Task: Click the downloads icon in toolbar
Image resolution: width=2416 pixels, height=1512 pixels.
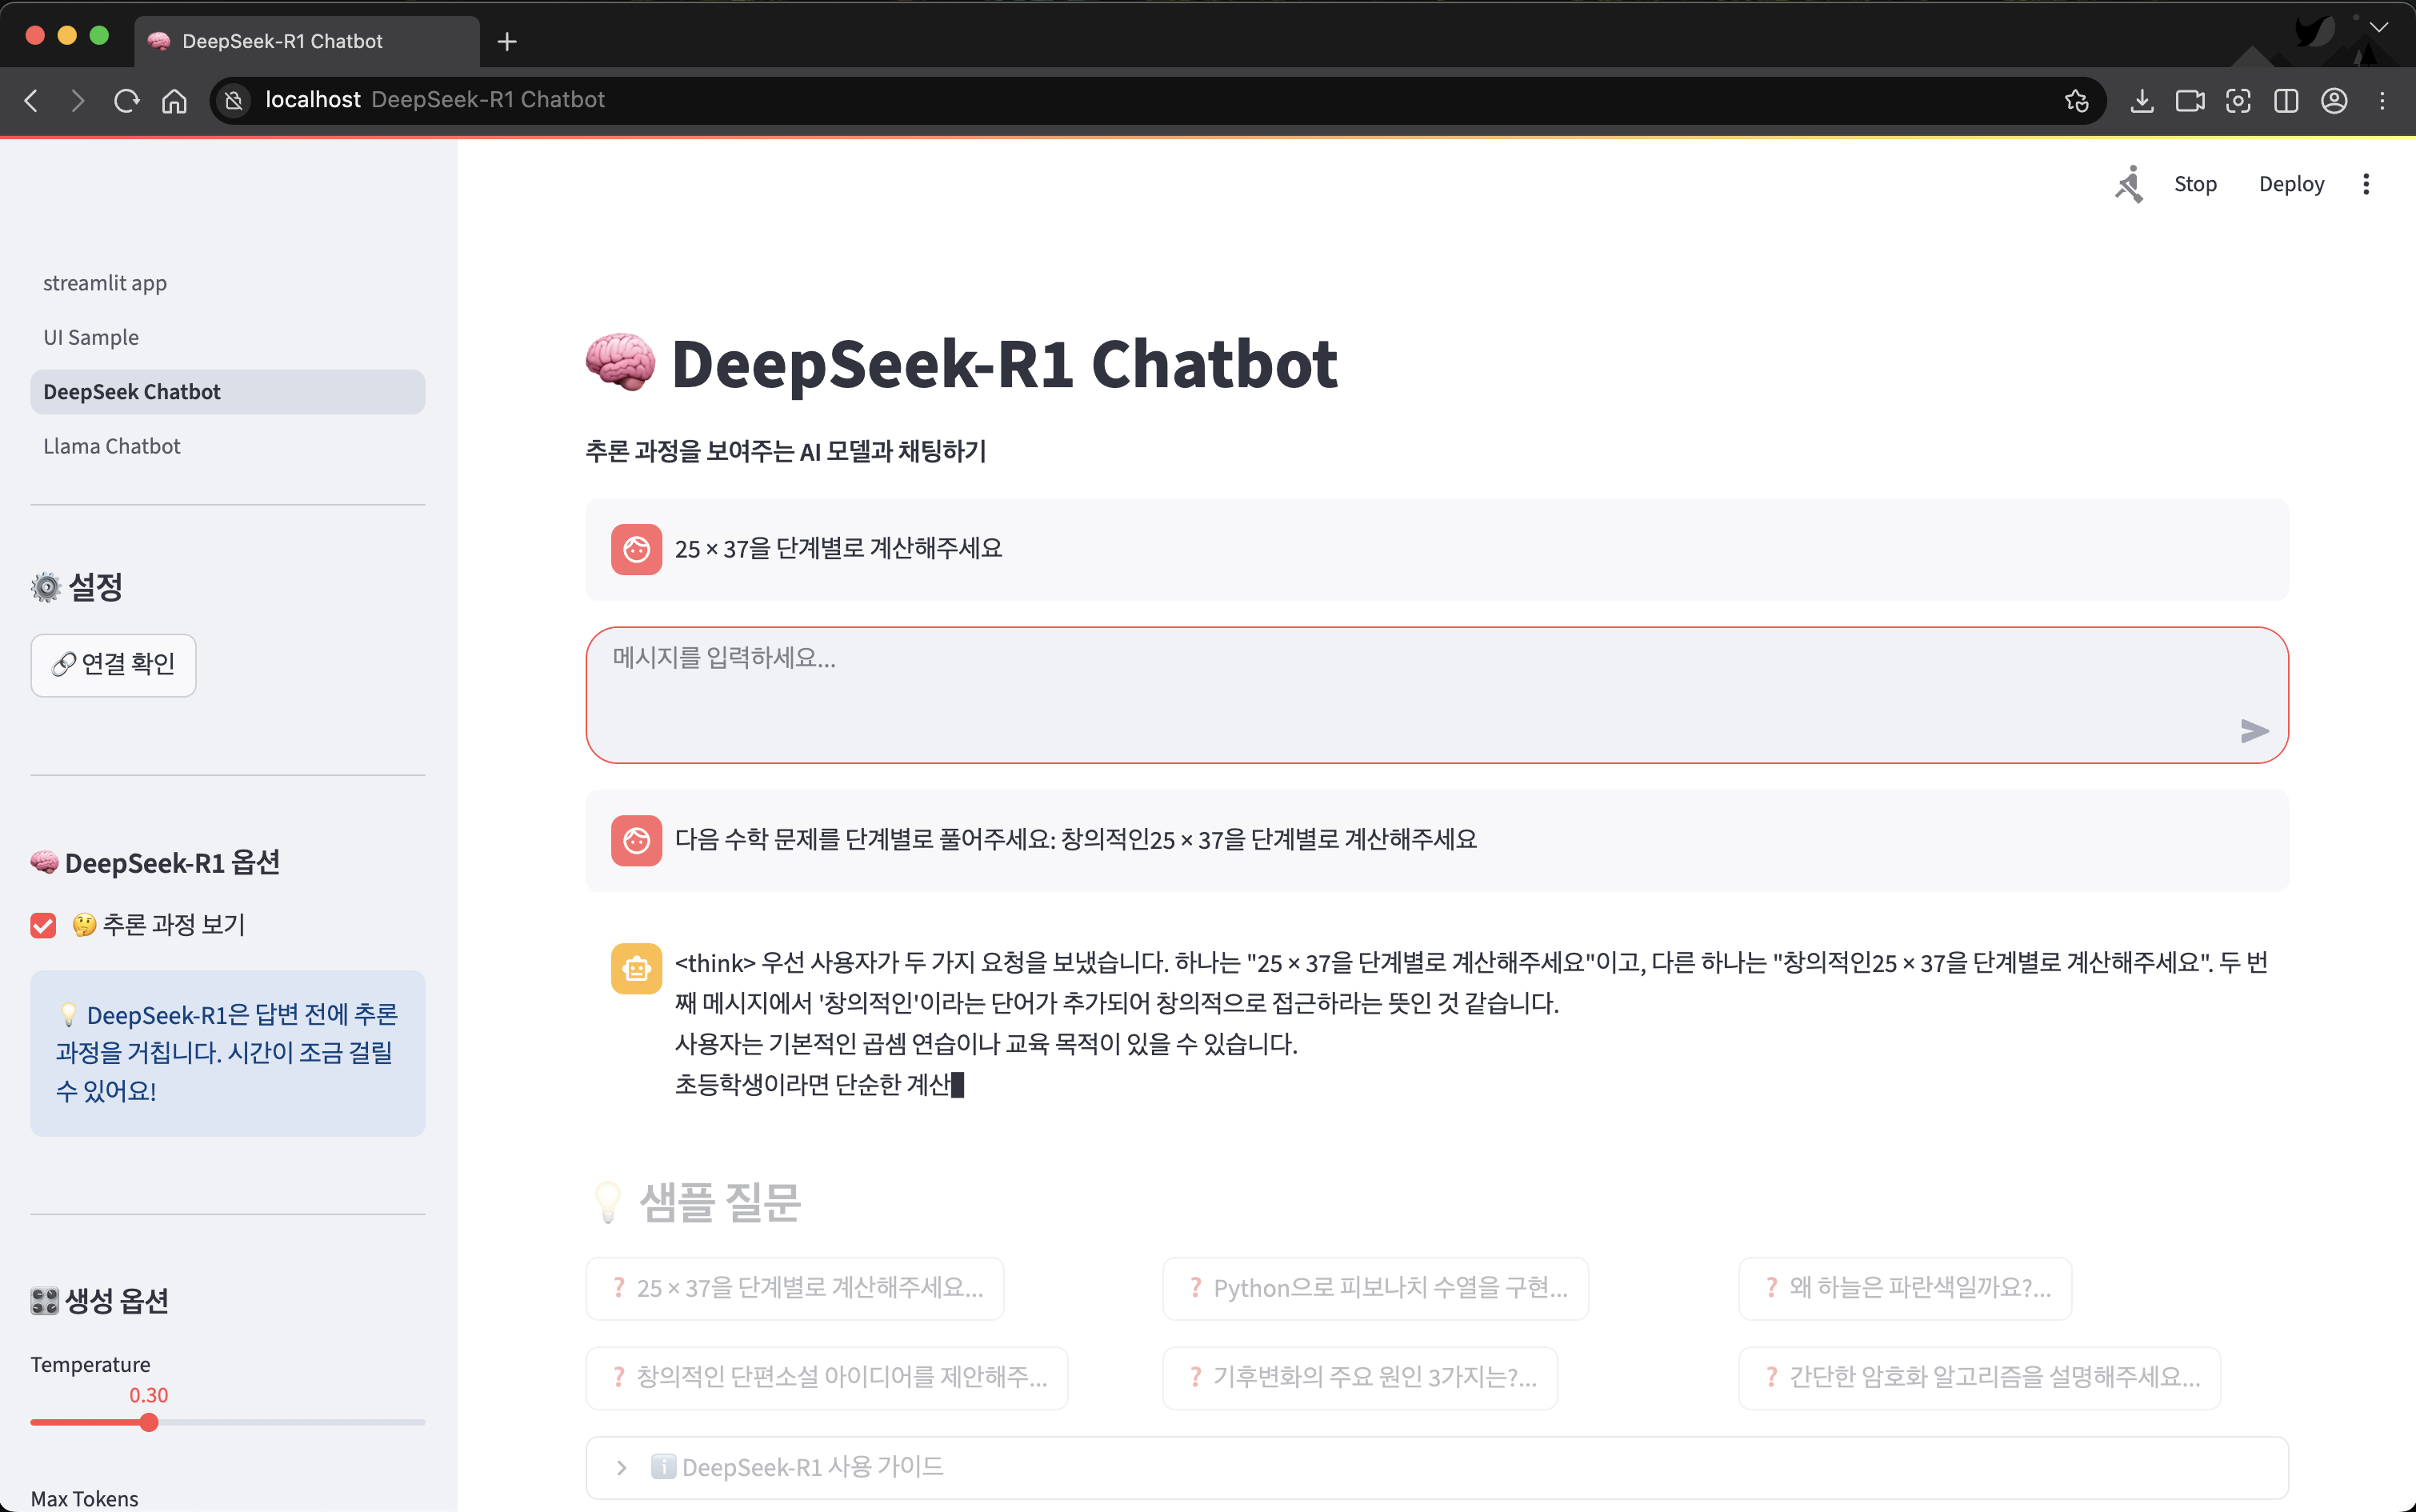Action: [2141, 100]
